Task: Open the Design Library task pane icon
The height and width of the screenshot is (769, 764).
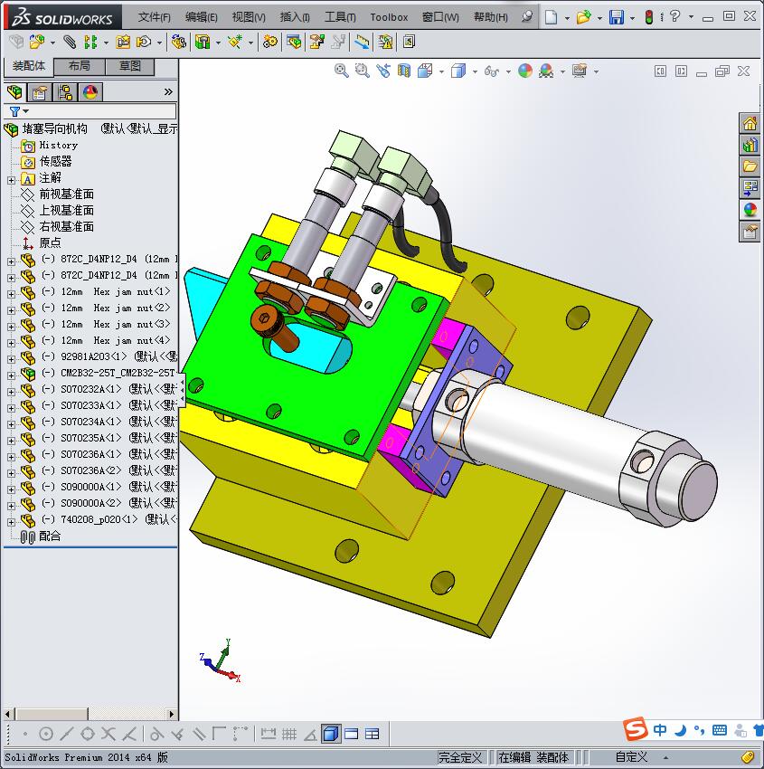Action: [750, 145]
